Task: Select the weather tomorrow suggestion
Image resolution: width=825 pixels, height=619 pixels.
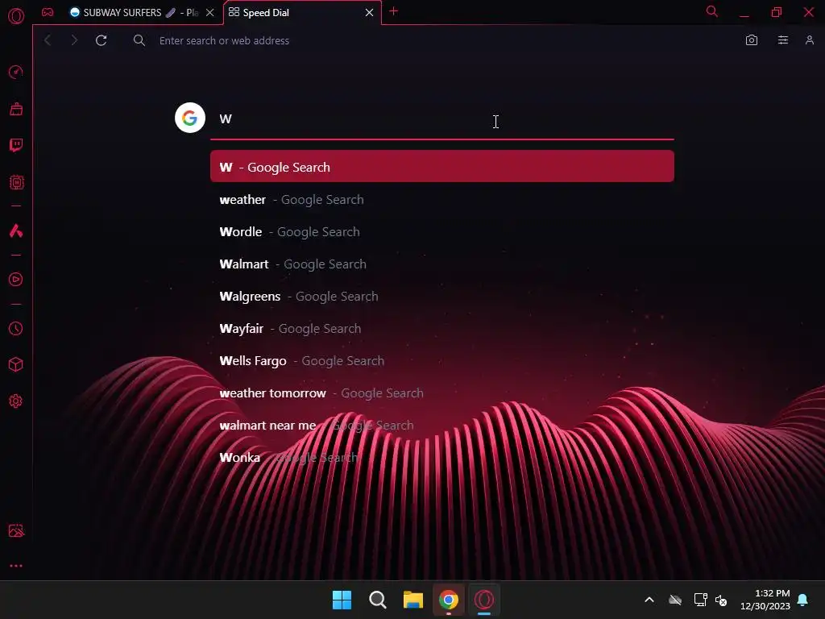Action: (x=442, y=393)
